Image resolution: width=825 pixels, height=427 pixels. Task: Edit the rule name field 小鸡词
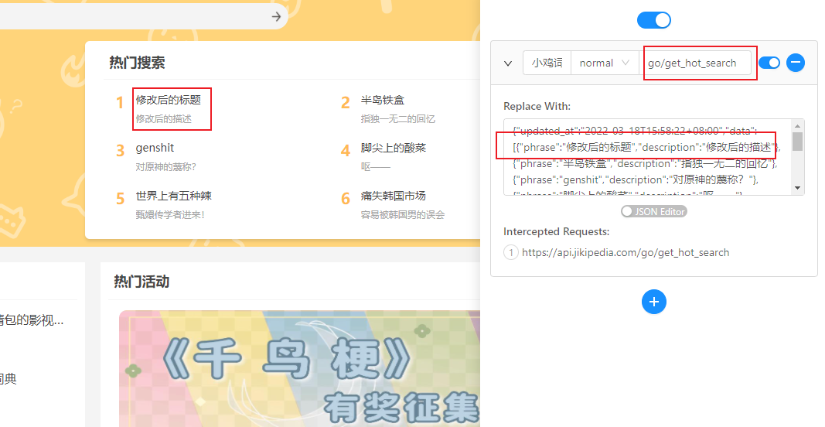point(547,63)
